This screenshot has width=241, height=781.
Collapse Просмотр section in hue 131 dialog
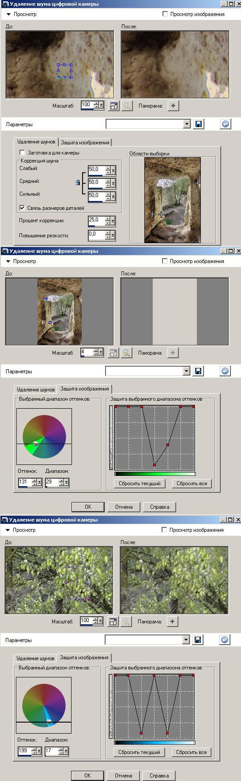pyautogui.click(x=8, y=261)
